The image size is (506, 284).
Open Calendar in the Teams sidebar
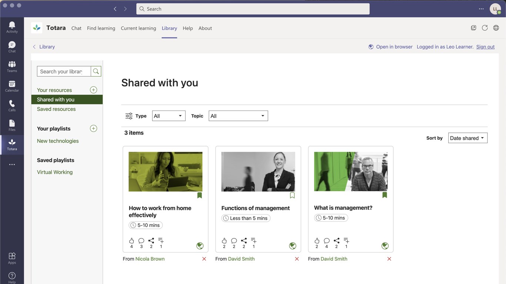(12, 86)
